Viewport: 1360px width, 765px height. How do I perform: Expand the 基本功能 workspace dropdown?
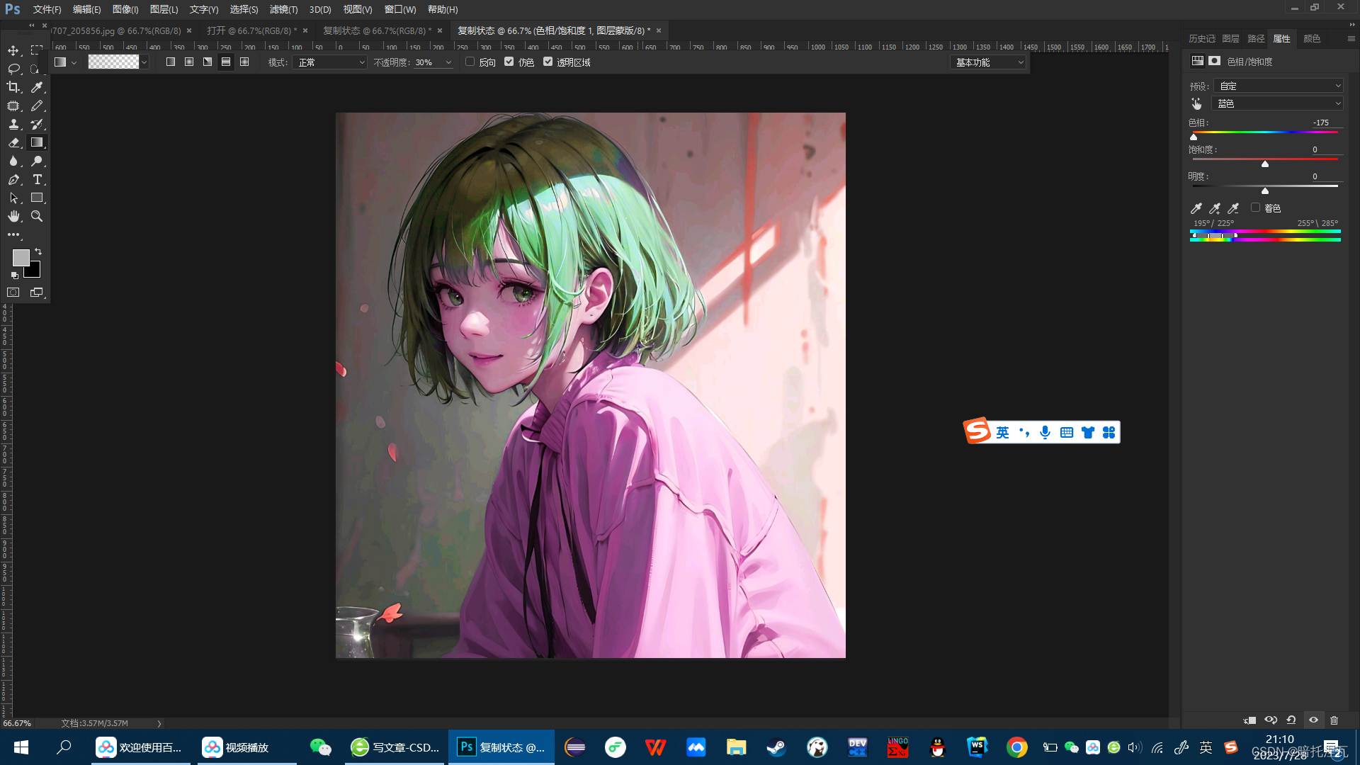pyautogui.click(x=989, y=62)
